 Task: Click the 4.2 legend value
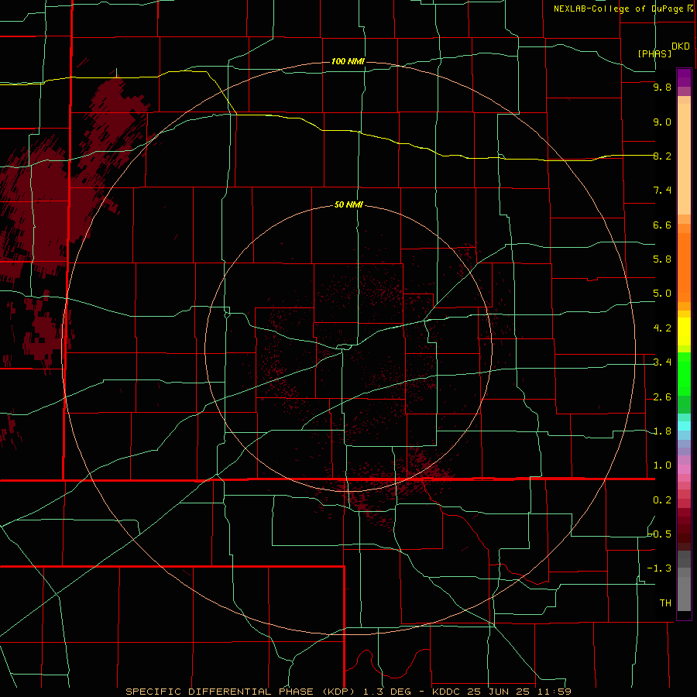662,328
